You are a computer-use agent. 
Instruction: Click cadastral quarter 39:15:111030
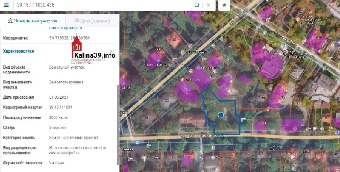coord(61,107)
